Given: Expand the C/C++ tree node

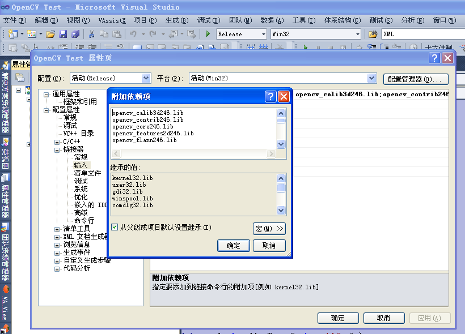Looking at the screenshot, I should point(57,142).
